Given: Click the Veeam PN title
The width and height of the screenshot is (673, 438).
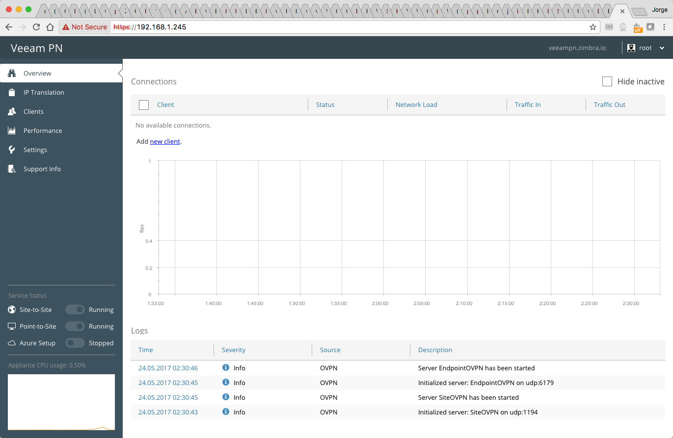Looking at the screenshot, I should pos(37,48).
